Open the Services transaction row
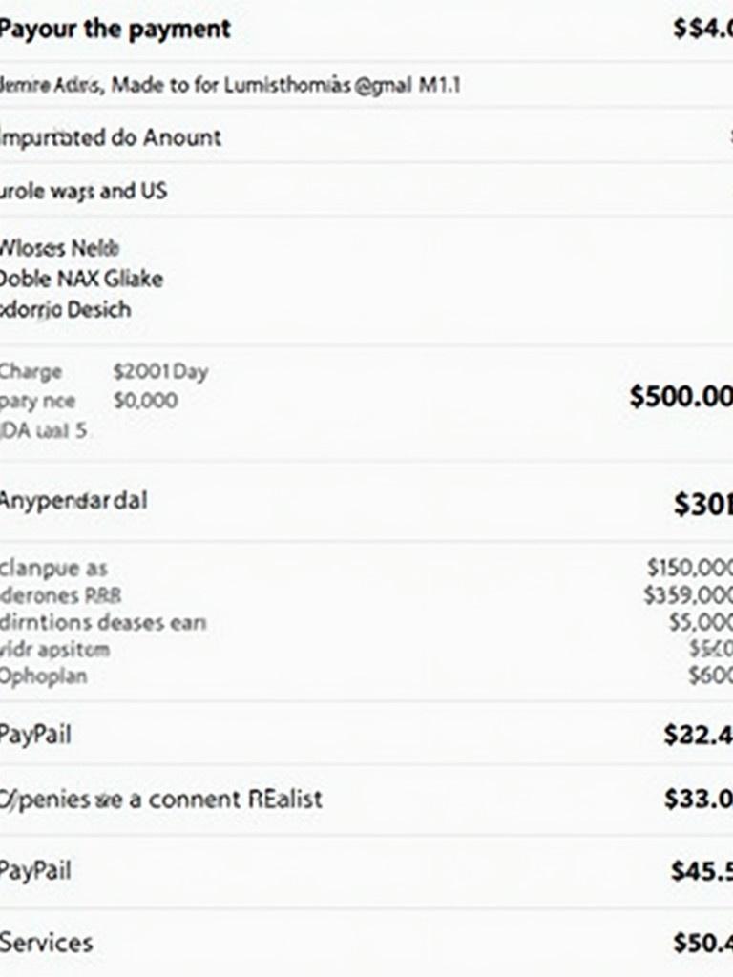 pos(366,942)
